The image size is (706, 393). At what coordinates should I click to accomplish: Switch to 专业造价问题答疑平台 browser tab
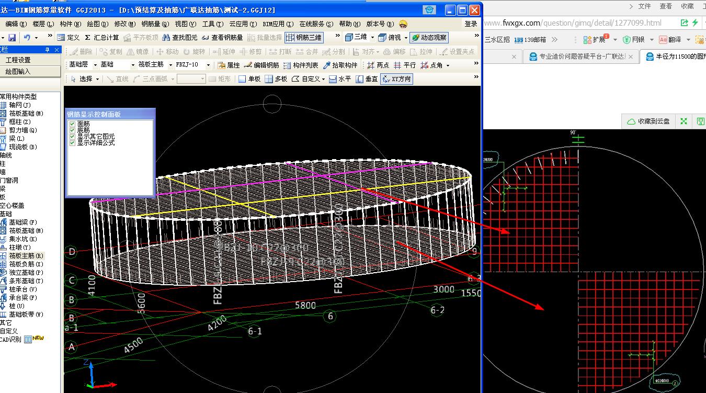click(581, 57)
